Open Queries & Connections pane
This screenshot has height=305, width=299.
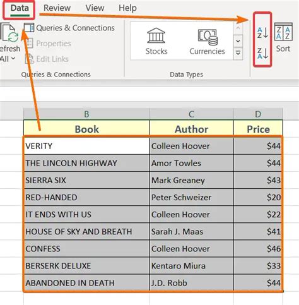click(x=69, y=28)
